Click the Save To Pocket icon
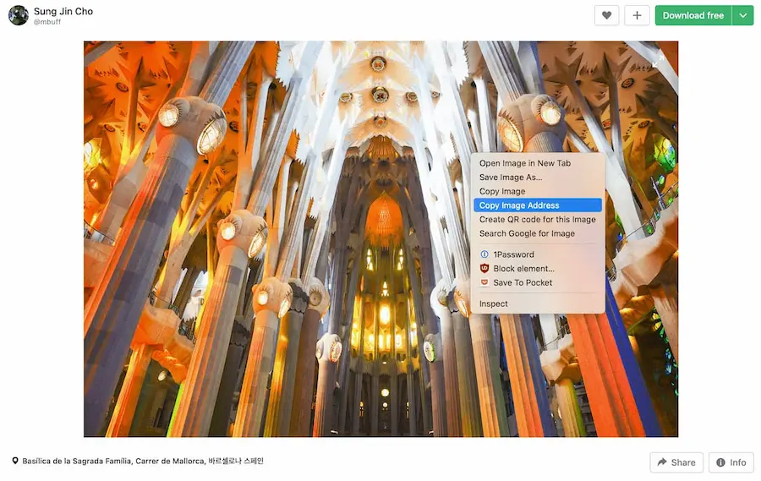This screenshot has height=481, width=761. (485, 282)
